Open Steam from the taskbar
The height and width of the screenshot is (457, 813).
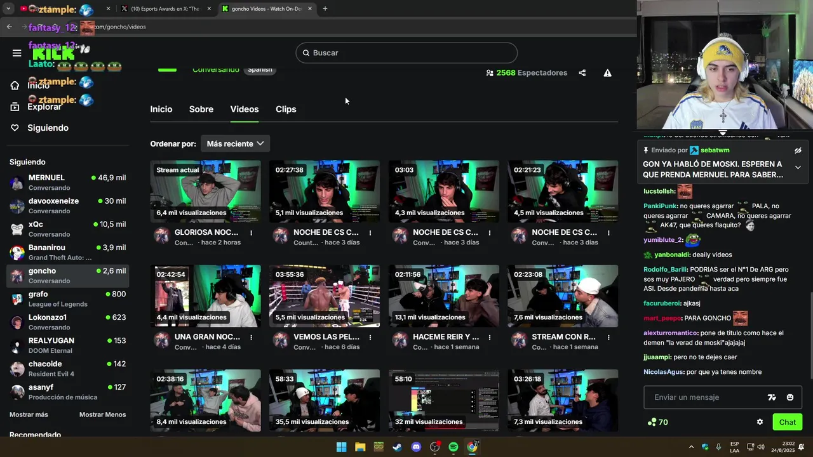397,447
